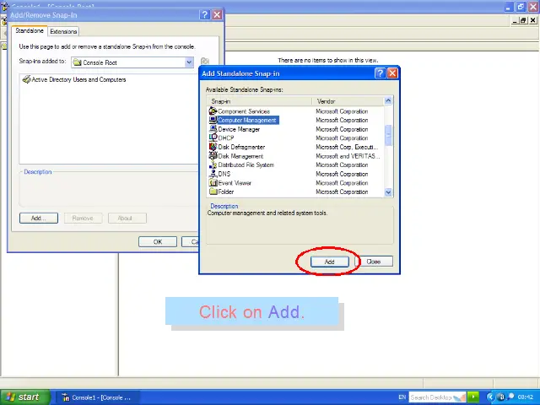Select the Component Services snap-in icon
Image resolution: width=540 pixels, height=405 pixels.
213,111
